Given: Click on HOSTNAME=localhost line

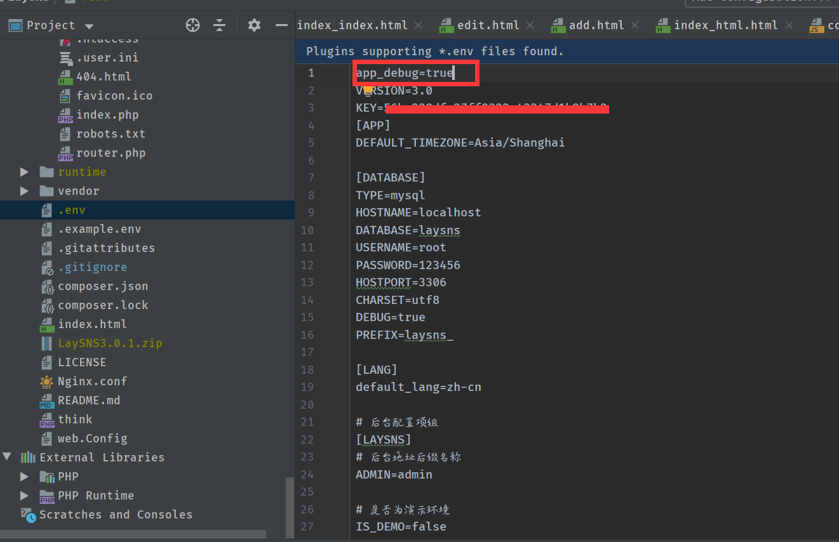Looking at the screenshot, I should [x=418, y=213].
